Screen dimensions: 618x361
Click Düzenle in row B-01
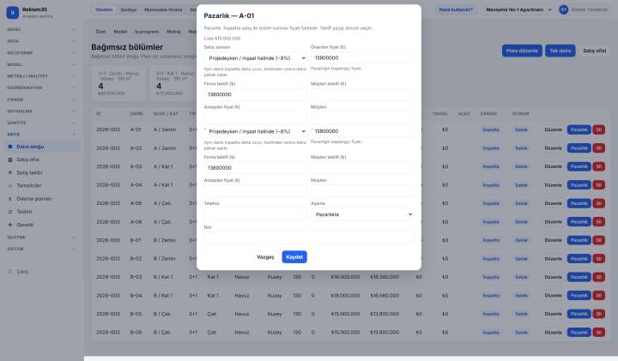(553, 240)
